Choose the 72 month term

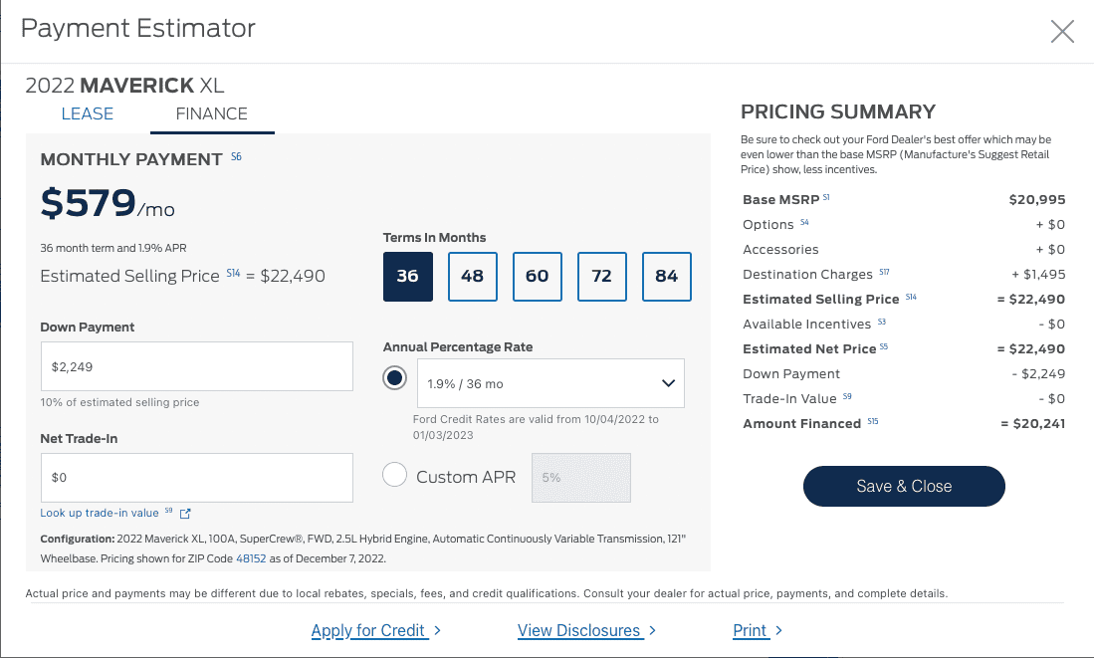tap(601, 277)
